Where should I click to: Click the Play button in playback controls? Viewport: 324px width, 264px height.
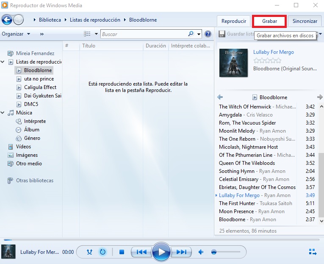click(x=161, y=252)
